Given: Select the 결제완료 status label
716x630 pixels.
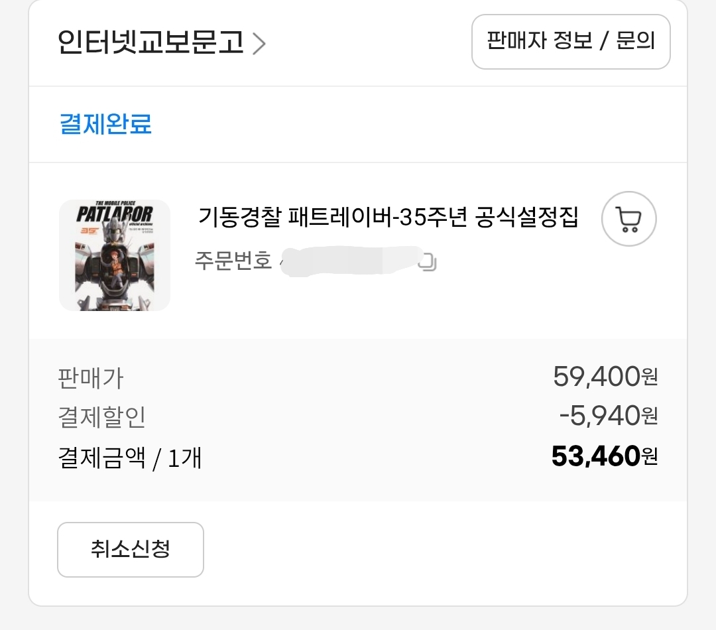Looking at the screenshot, I should [105, 124].
